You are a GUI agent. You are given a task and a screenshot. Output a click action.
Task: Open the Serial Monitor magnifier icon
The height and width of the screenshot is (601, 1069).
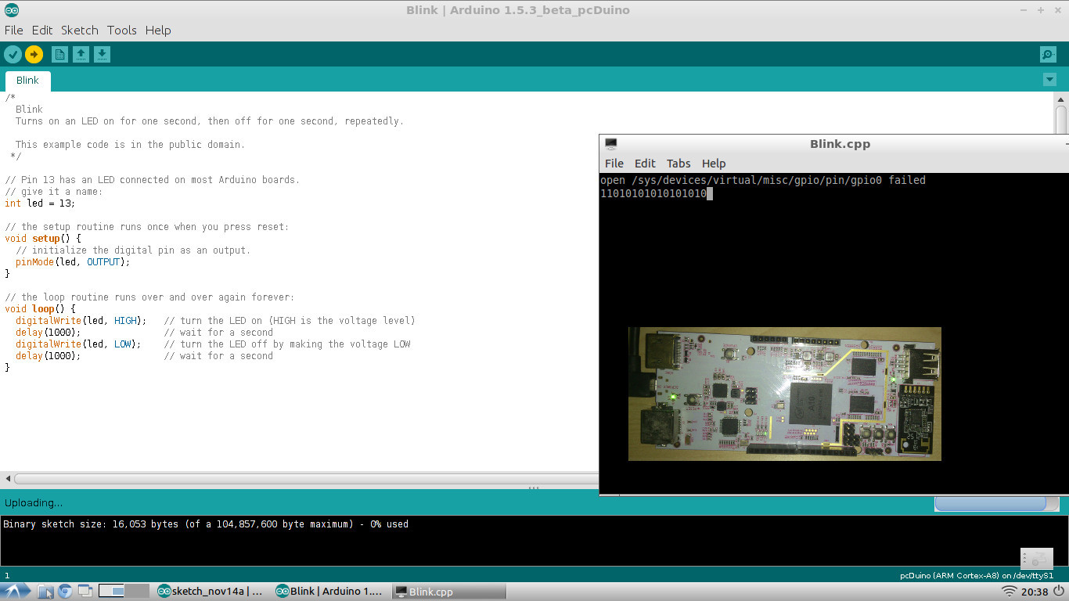(x=1048, y=54)
